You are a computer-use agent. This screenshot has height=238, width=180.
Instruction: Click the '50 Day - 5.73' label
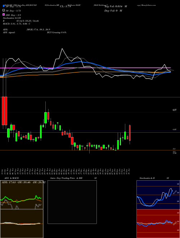pos(13,11)
